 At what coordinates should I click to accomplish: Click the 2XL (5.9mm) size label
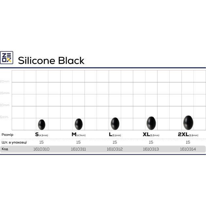pos(188,134)
